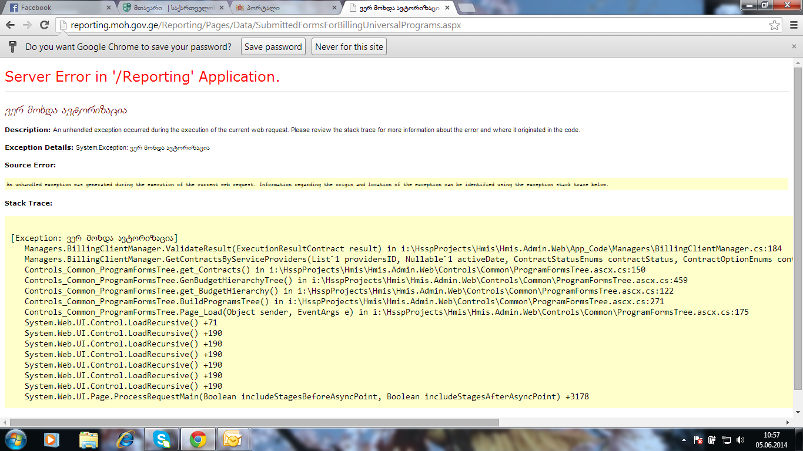The height and width of the screenshot is (451, 803).
Task: Click the Save password button
Action: [273, 47]
